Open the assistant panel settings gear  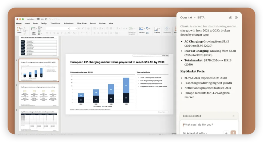click(236, 18)
